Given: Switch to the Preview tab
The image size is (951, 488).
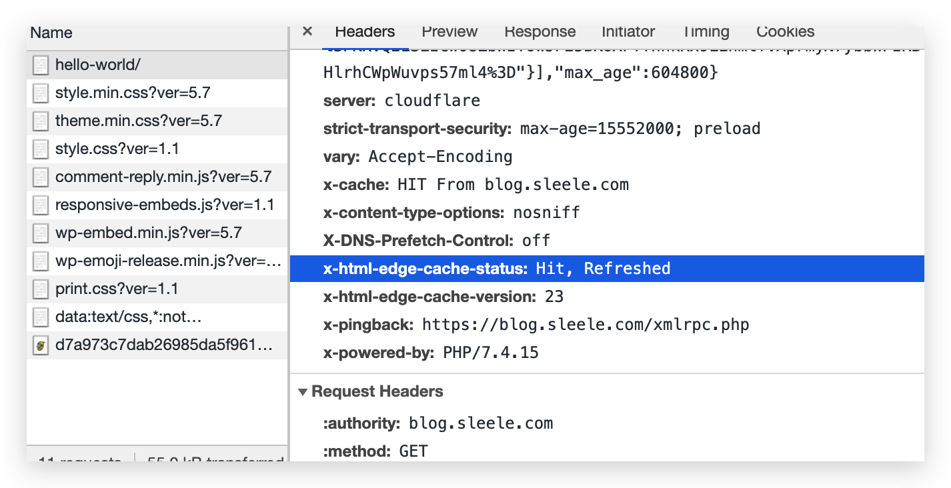Looking at the screenshot, I should click(x=449, y=31).
